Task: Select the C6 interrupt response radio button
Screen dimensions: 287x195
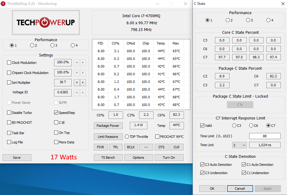Action: click(x=251, y=126)
